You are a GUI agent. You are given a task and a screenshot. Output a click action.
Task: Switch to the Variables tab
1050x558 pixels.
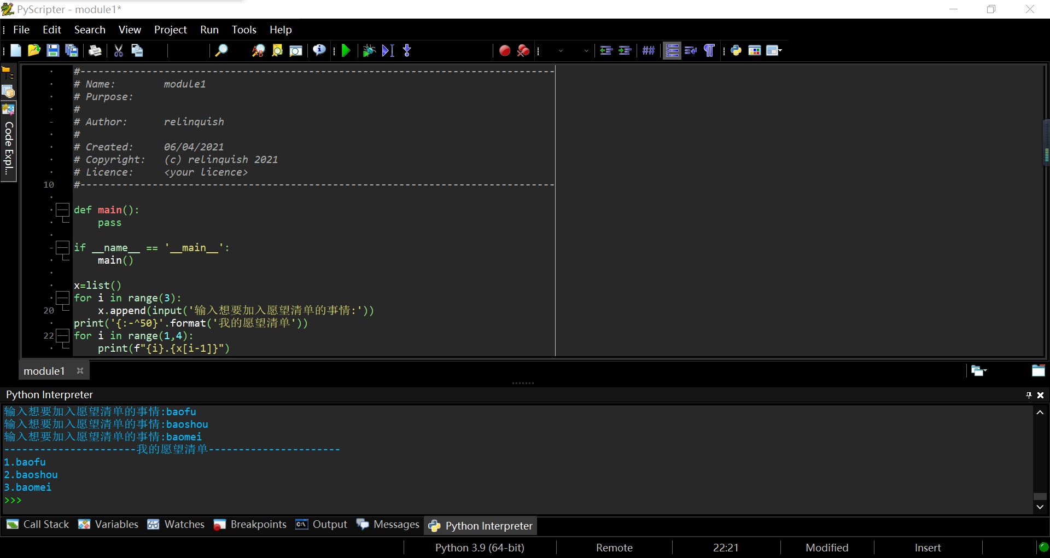pyautogui.click(x=108, y=524)
